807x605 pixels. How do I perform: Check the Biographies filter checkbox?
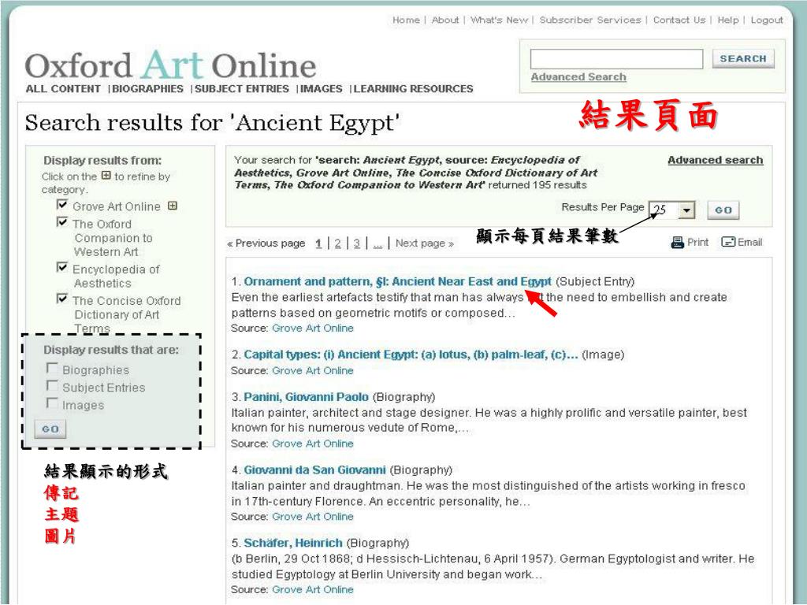[x=52, y=369]
